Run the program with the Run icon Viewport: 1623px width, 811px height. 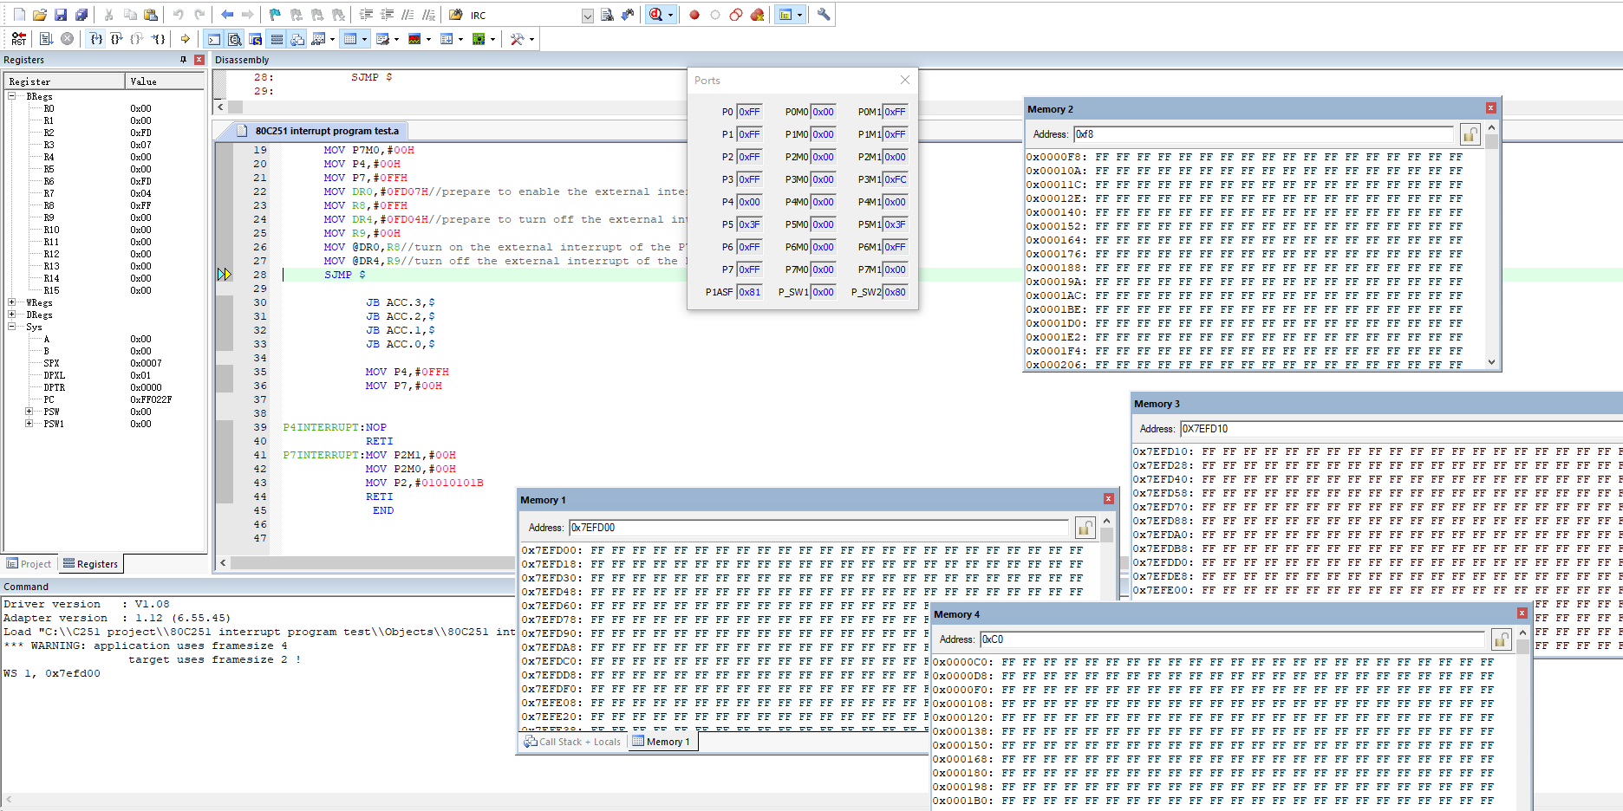tap(47, 39)
